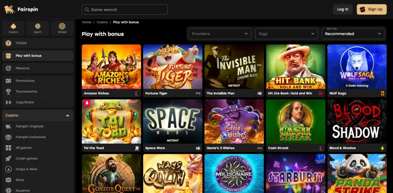This screenshot has height=193, width=393.
Task: Open Genie's 3 Wishes game thumbnail
Action: 234,121
